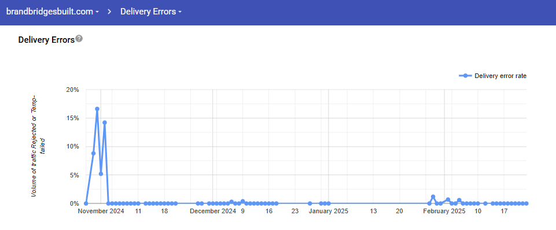The width and height of the screenshot is (556, 230).
Task: Click the 20% y-axis label
Action: click(x=73, y=90)
